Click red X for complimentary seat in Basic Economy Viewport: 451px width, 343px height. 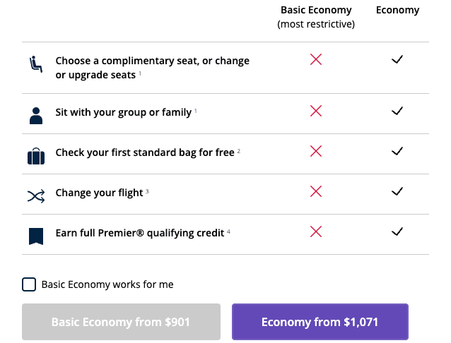(x=316, y=59)
